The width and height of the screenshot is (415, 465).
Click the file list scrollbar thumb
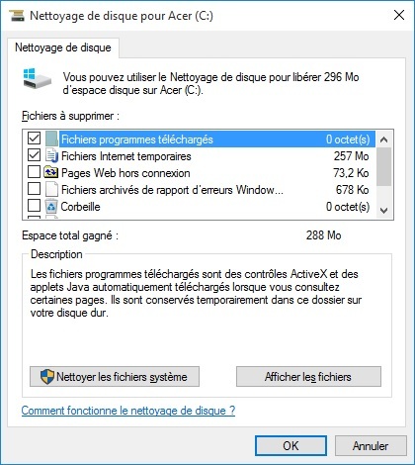click(383, 167)
